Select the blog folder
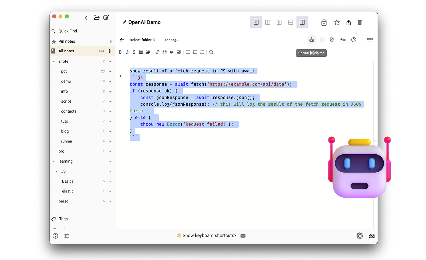Screen dimensions: 426x260 tap(65, 131)
